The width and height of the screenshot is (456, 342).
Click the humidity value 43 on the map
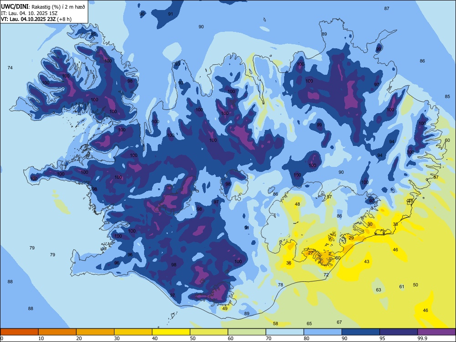(x=367, y=262)
